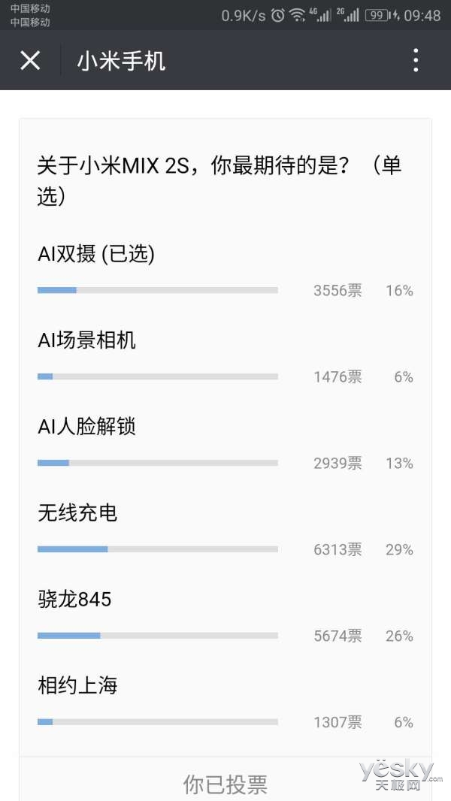Choose the 相约上海 poll option
Viewport: 451px width, 801px height.
pos(225,704)
